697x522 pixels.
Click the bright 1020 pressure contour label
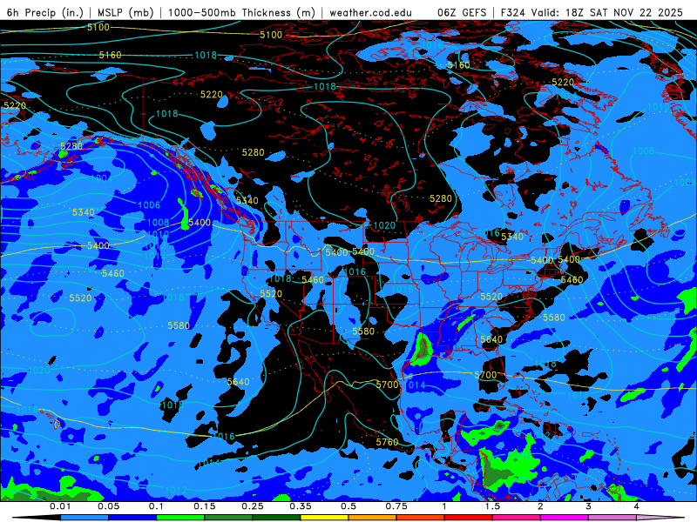[384, 225]
